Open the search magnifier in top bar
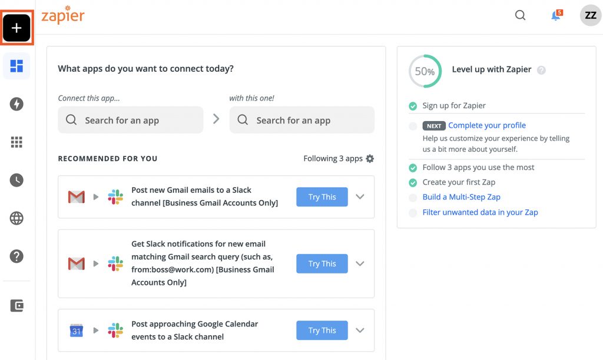The height and width of the screenshot is (360, 603). (x=521, y=15)
